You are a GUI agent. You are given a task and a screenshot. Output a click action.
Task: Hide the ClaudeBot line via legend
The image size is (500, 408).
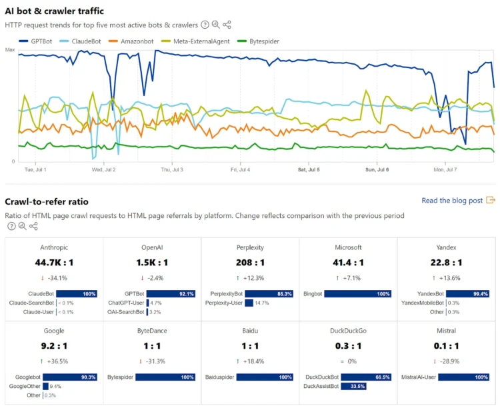[x=81, y=41]
